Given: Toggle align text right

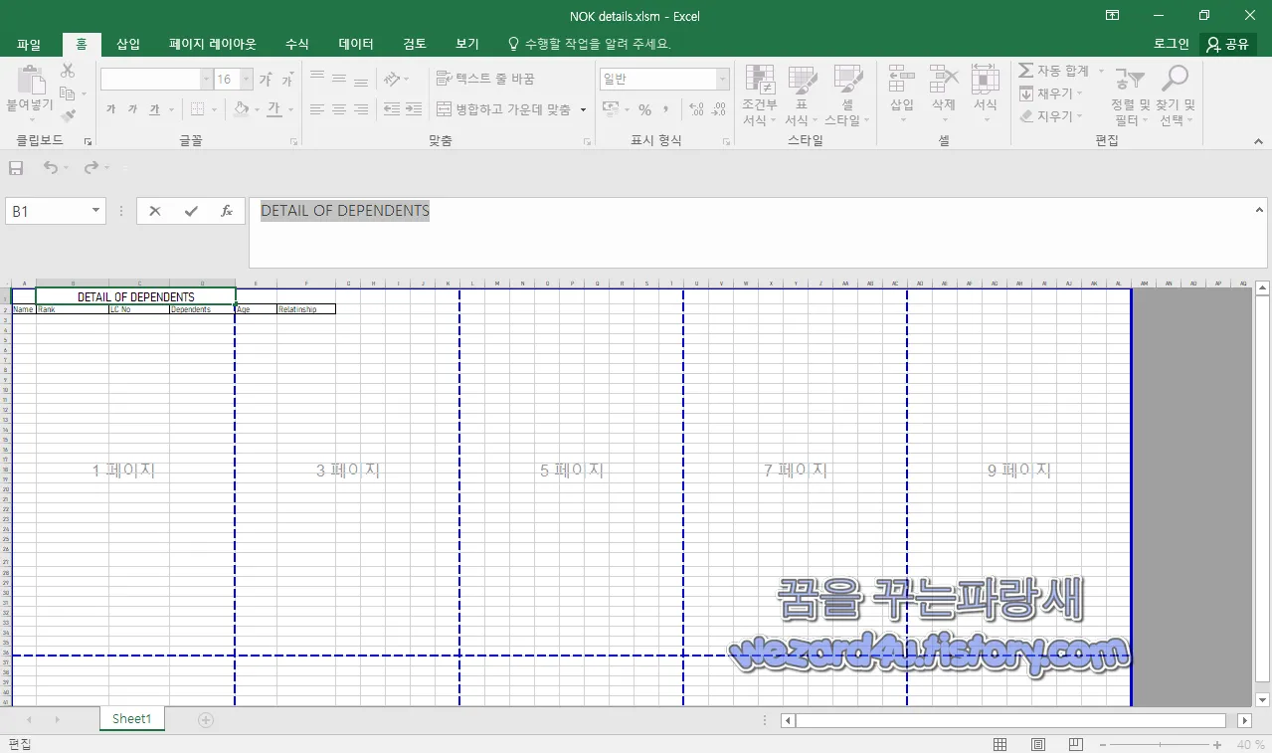Looking at the screenshot, I should [x=361, y=109].
